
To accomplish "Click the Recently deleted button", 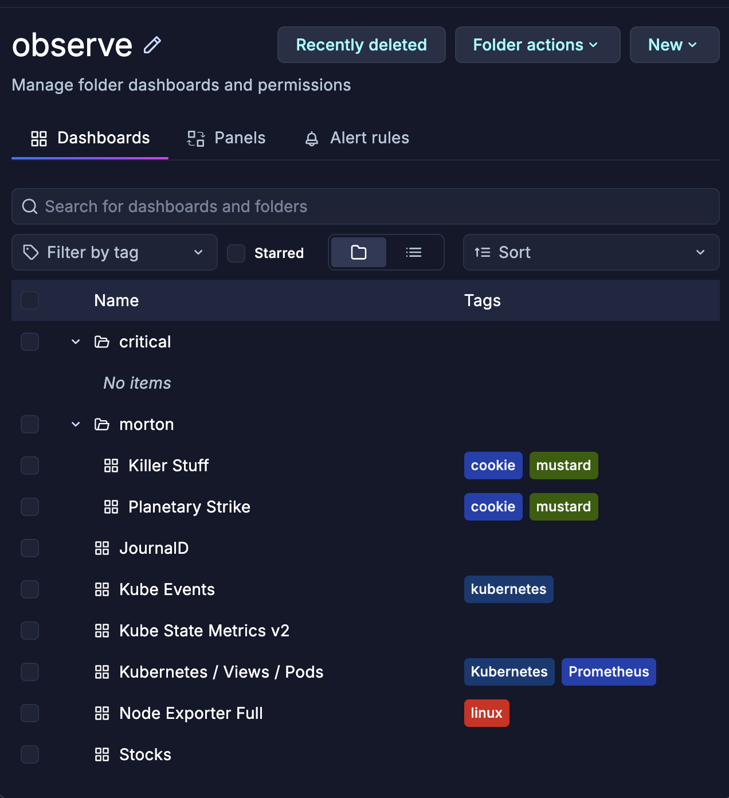I will click(x=362, y=45).
